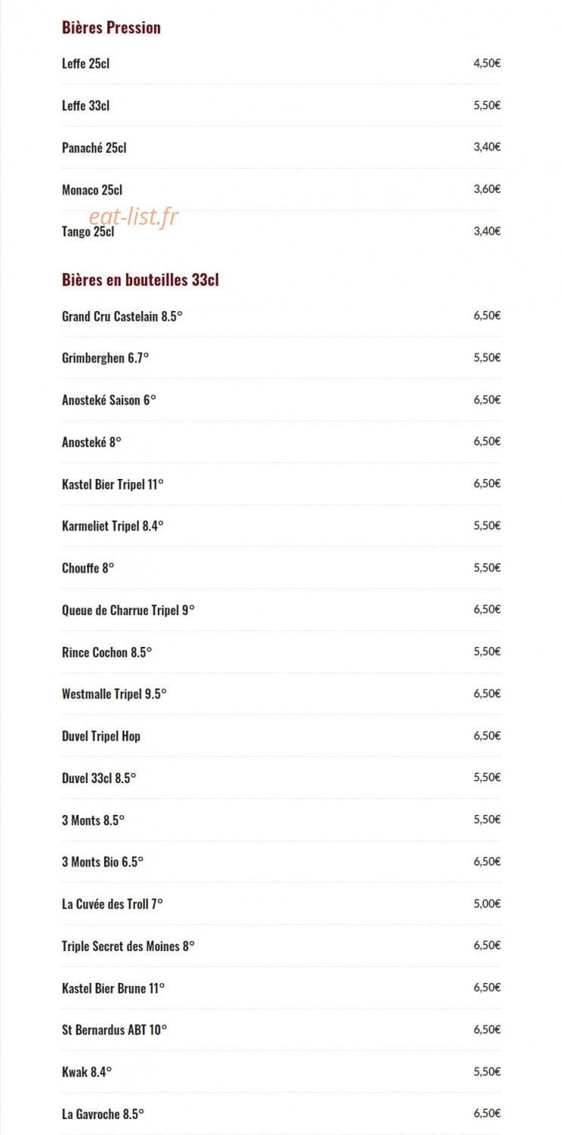Click the Chouffe 8° item
The image size is (562, 1135).
click(x=88, y=568)
